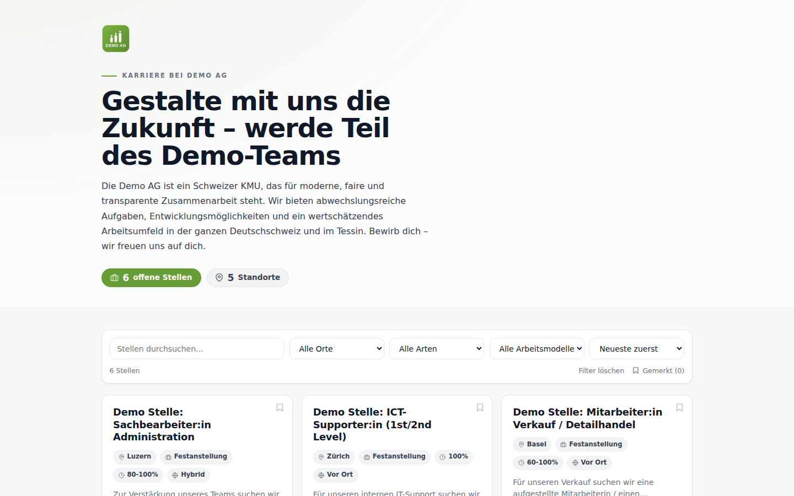Bookmark the Sachbearbeiter:in Administration job
This screenshot has width=794, height=496.
point(280,408)
